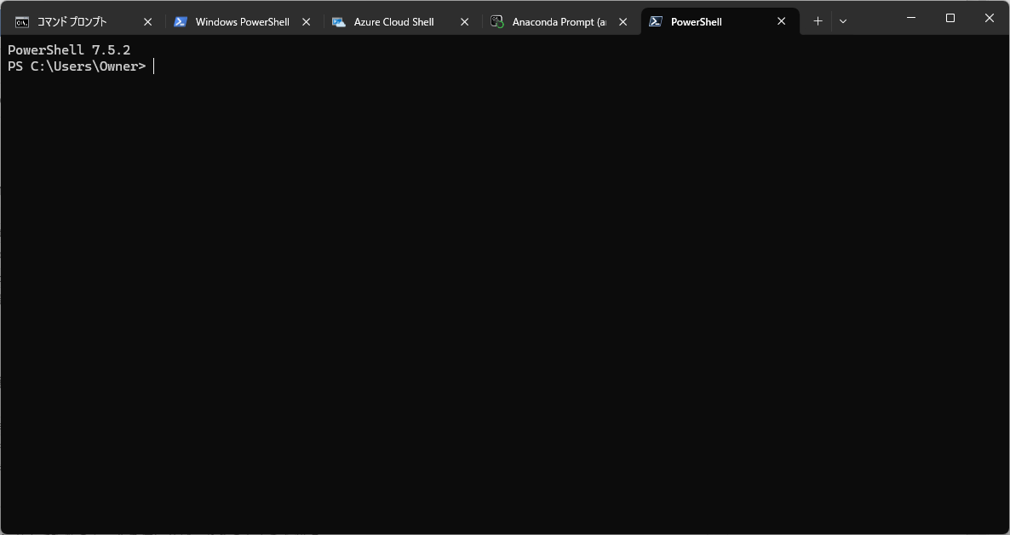Close the コマンド プロンプト tab
This screenshot has height=535, width=1010.
click(147, 22)
